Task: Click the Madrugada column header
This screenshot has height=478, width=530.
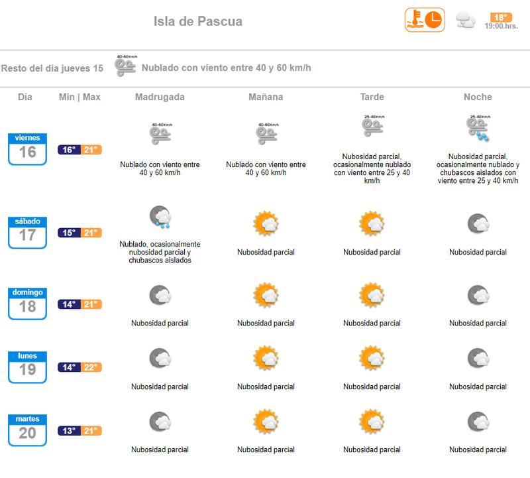Action: 160,97
